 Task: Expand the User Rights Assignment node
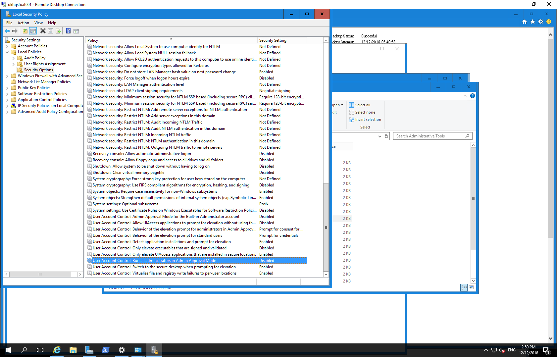14,64
